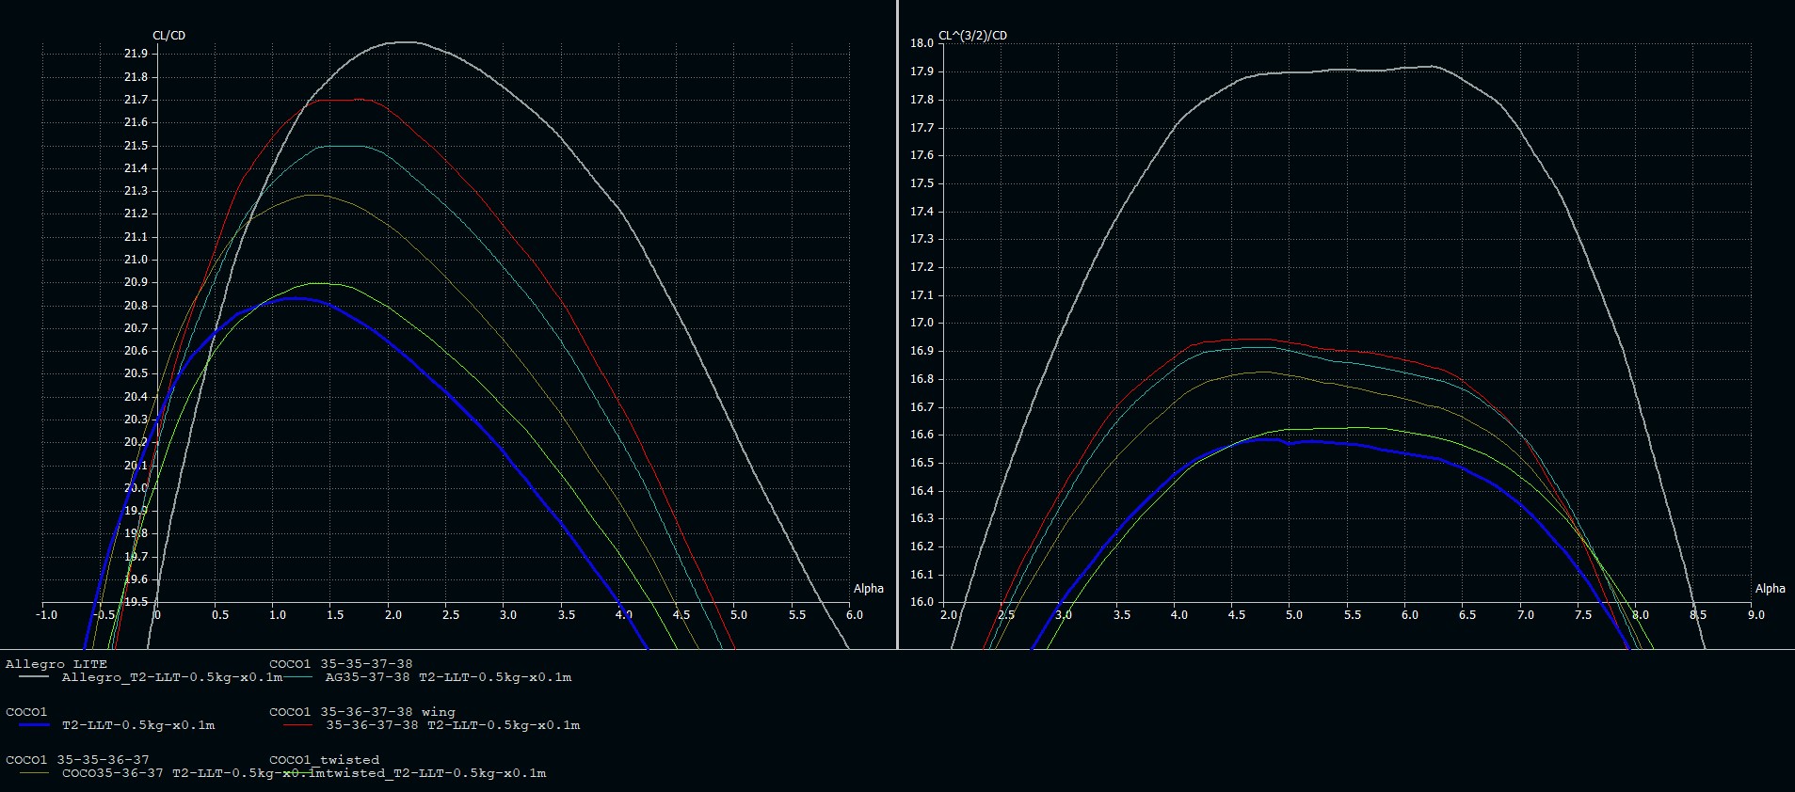Screen dimensions: 1795x792
Task: Click the Alpha label on right graph
Action: [x=1770, y=589]
